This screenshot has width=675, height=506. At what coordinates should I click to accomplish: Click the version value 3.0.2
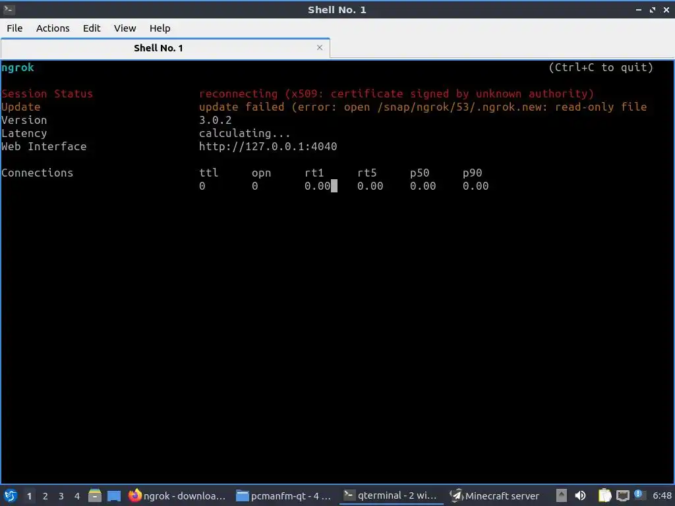(215, 120)
